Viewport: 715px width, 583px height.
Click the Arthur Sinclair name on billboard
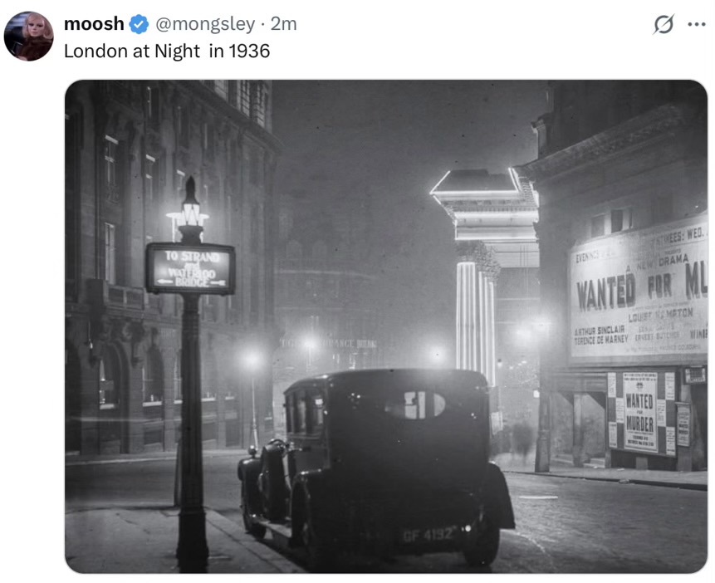pos(600,331)
